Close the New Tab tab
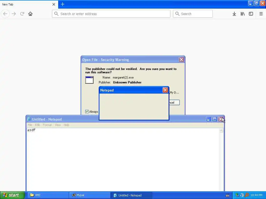This screenshot has height=199, width=266. point(54,4)
